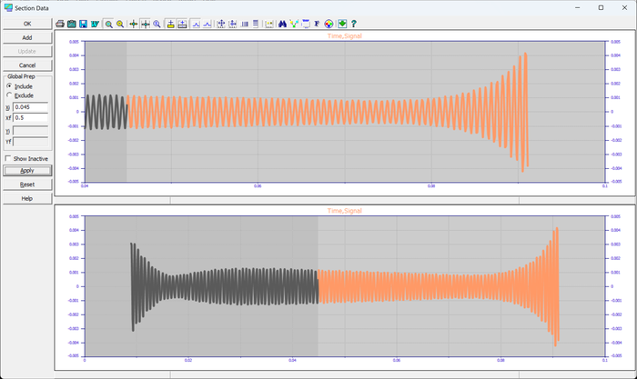Viewport: 637px width, 379px height.
Task: Click the Time,Signal title of lower graph
Action: pyautogui.click(x=345, y=211)
